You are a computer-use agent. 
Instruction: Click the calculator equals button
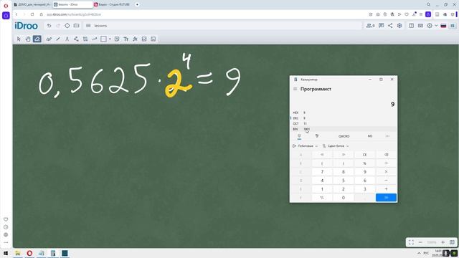tap(386, 198)
